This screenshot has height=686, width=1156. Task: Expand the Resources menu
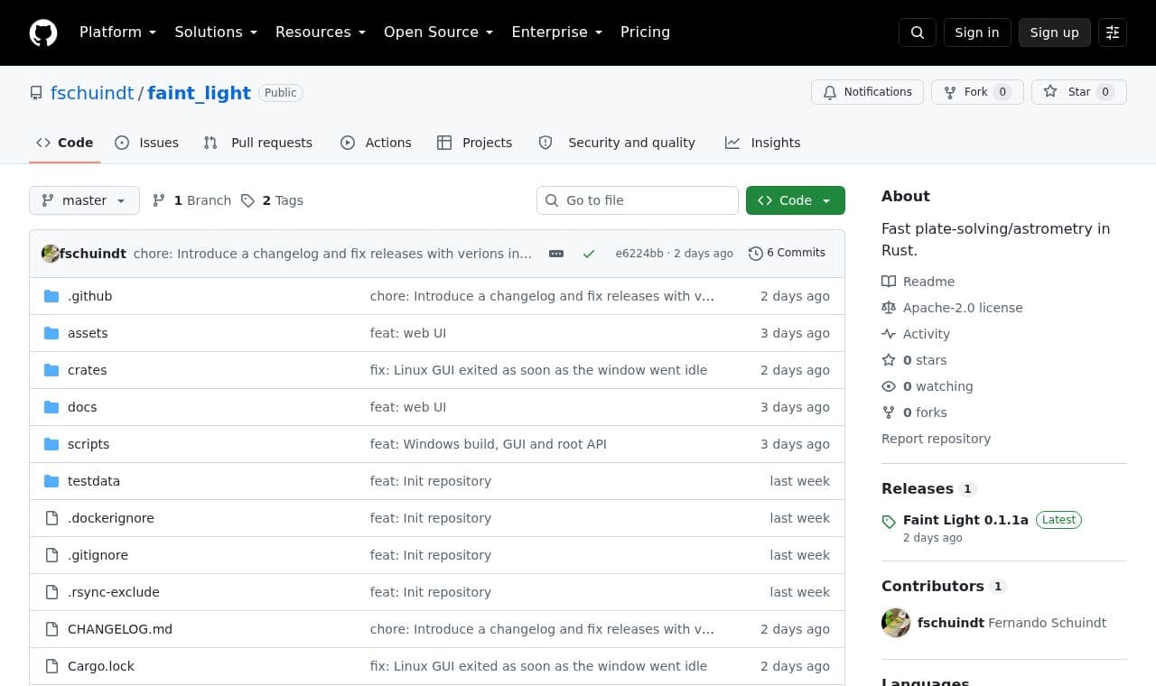321,32
